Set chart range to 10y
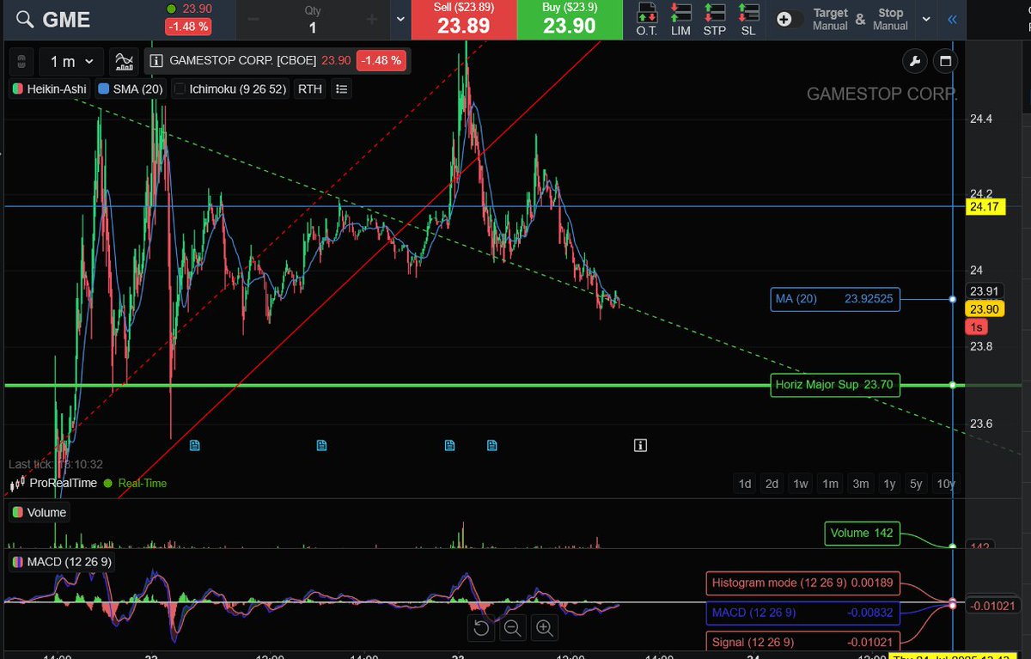 946,484
